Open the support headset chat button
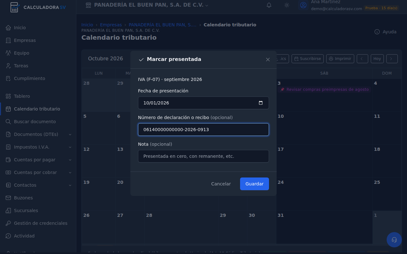 pos(394,240)
